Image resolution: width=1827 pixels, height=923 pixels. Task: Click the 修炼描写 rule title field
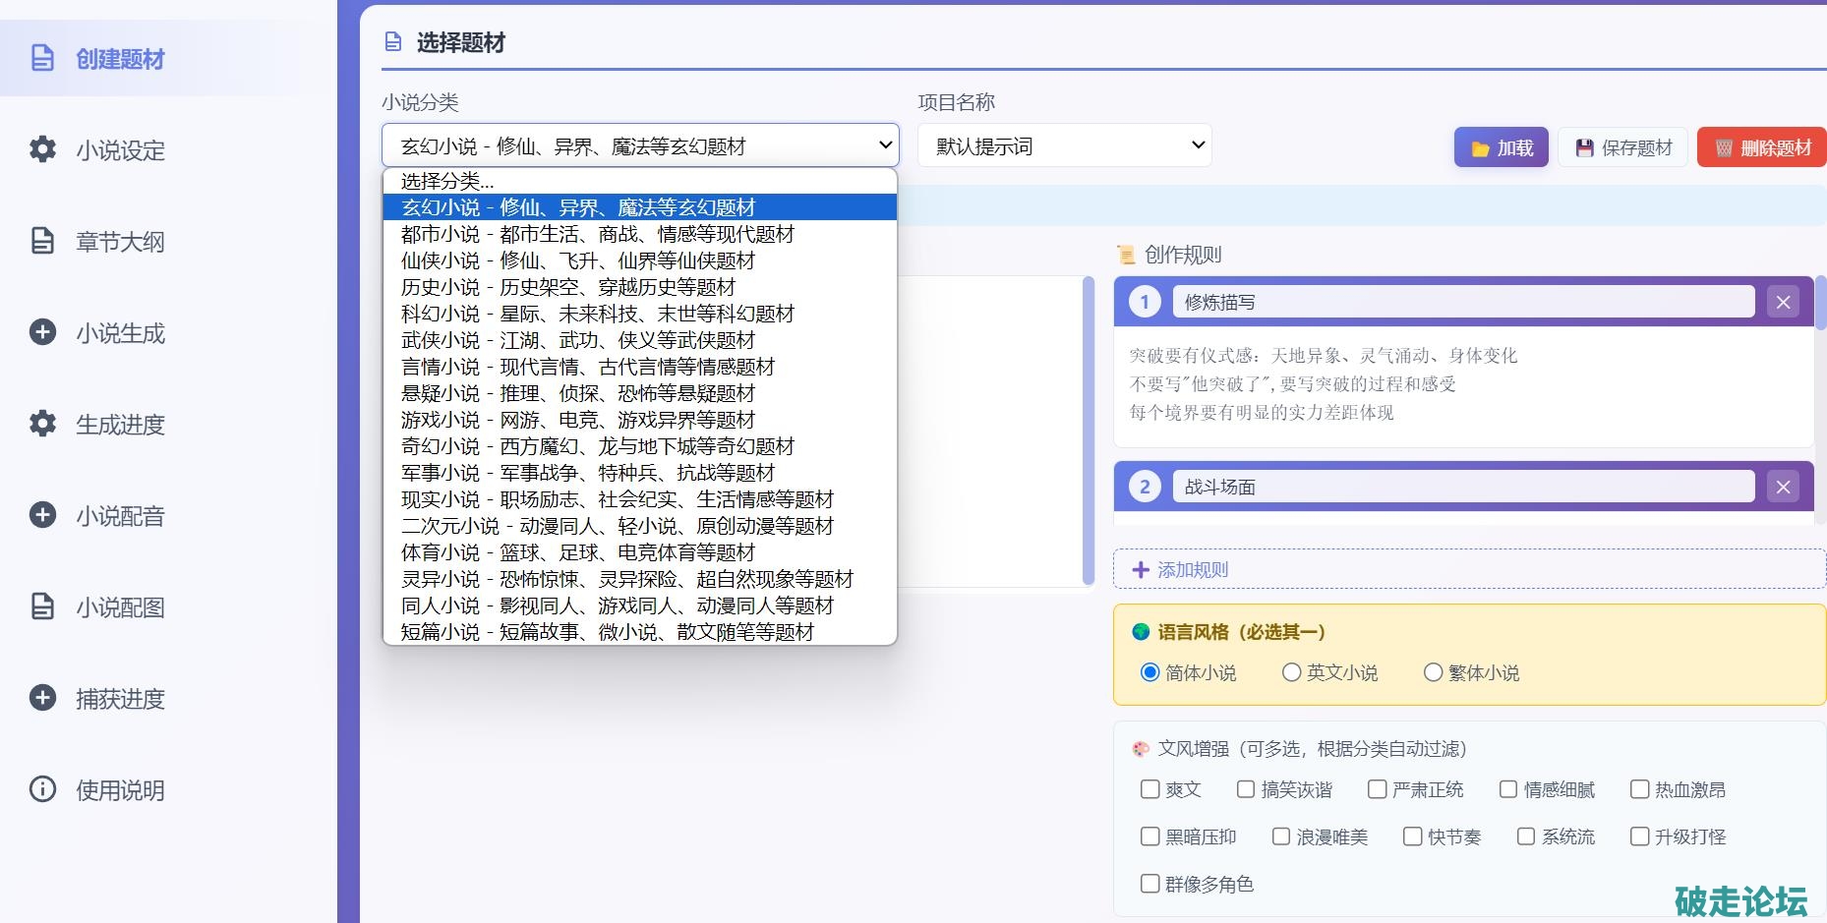click(x=1462, y=302)
